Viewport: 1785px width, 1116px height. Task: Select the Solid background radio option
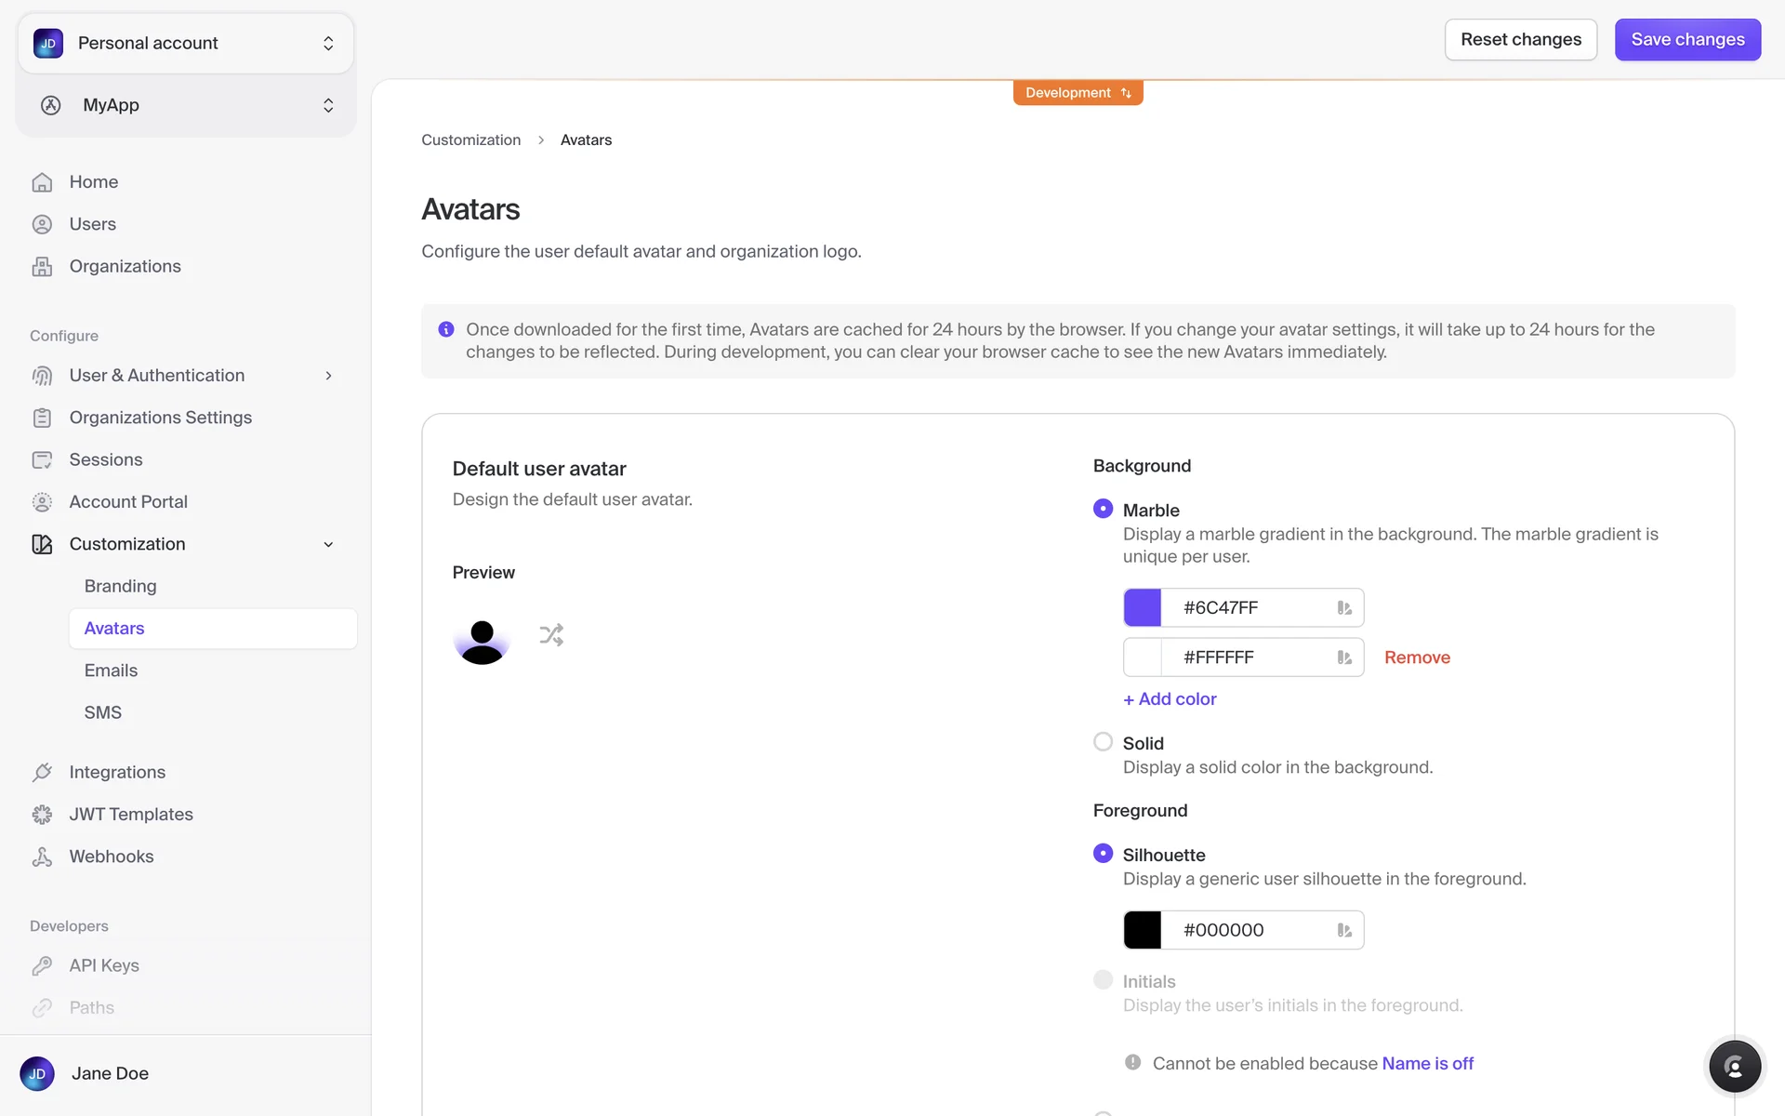[x=1103, y=742]
